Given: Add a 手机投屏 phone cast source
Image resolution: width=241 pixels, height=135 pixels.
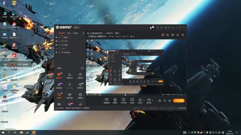Looking at the screenshot, I should 124,101.
